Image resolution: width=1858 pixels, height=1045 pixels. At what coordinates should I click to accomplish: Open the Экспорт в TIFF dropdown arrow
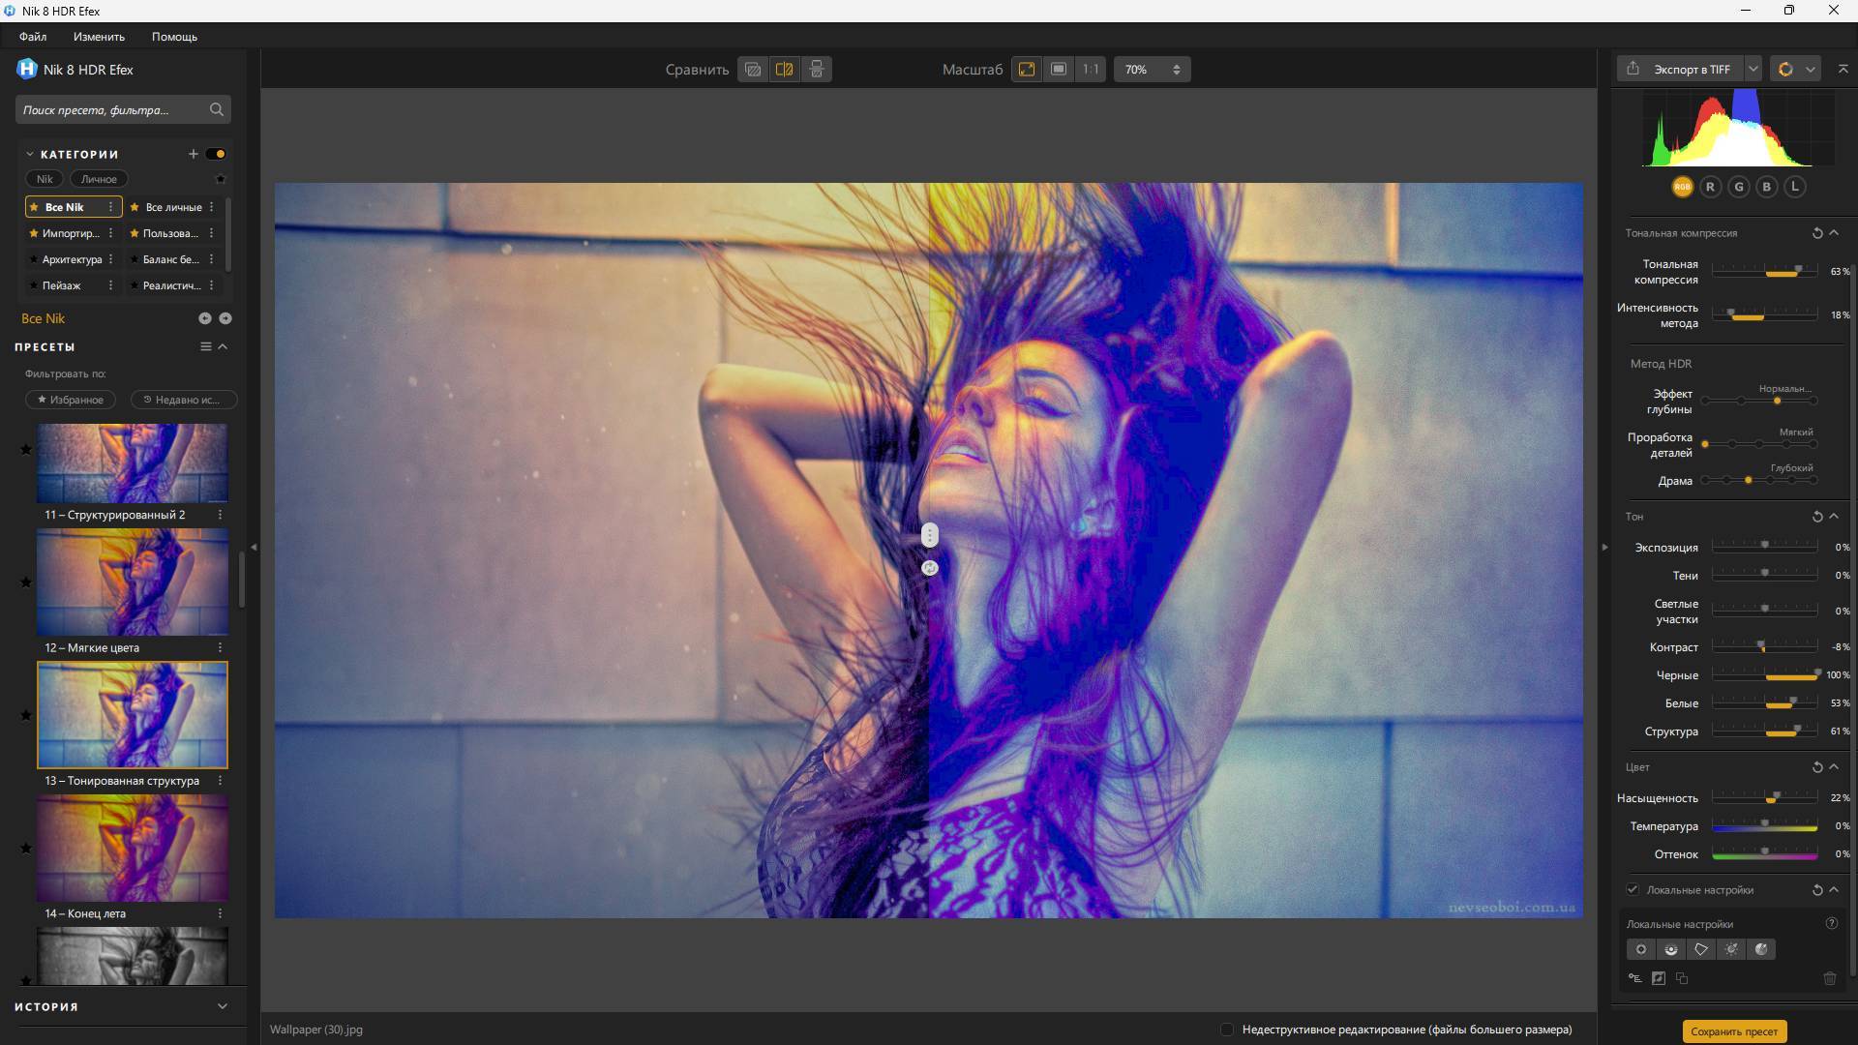[x=1753, y=69]
